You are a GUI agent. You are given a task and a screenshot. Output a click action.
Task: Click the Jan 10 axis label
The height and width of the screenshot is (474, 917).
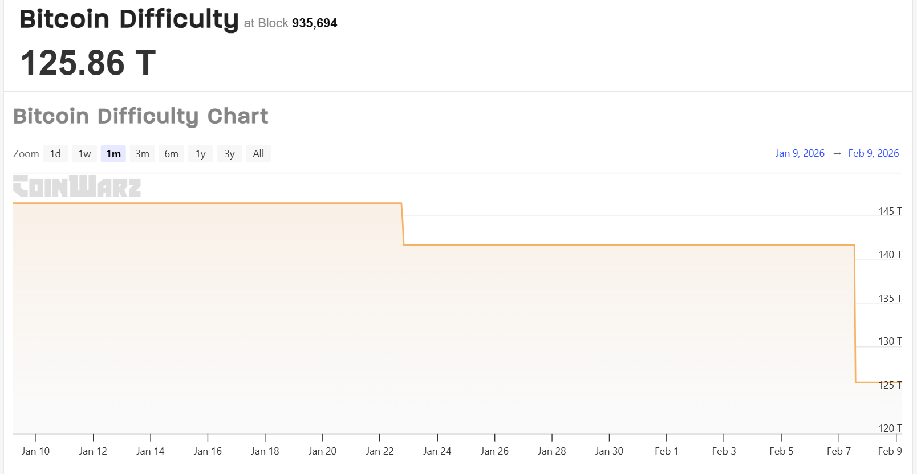35,451
